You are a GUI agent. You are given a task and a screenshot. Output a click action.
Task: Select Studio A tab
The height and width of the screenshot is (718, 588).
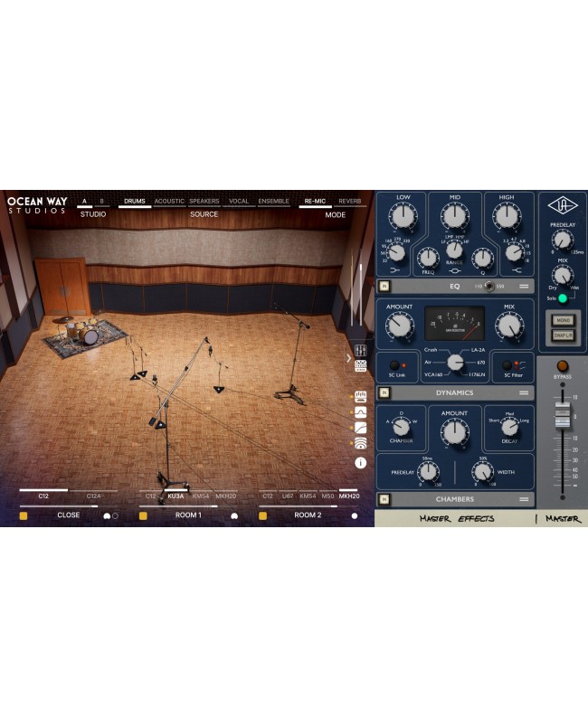[84, 202]
